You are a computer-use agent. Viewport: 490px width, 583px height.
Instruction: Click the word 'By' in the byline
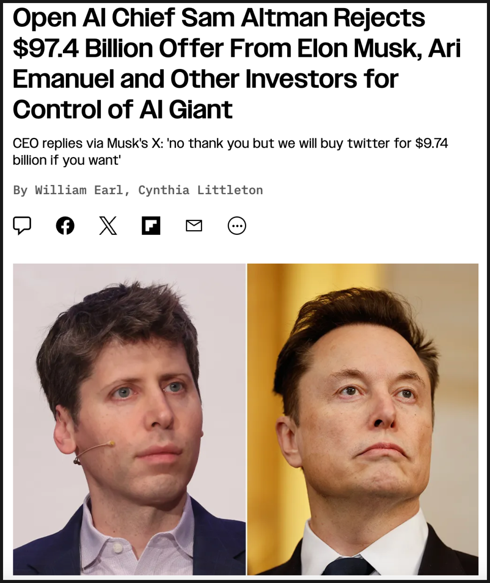(20, 190)
